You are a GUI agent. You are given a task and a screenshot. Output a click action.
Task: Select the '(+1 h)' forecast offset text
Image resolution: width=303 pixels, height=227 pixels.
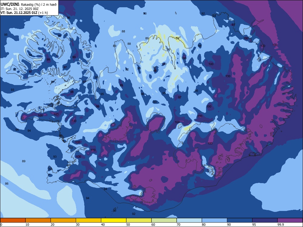[x=43, y=13]
